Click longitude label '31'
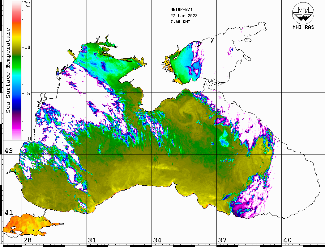Screen dimensions: 325x247 click(92, 240)
